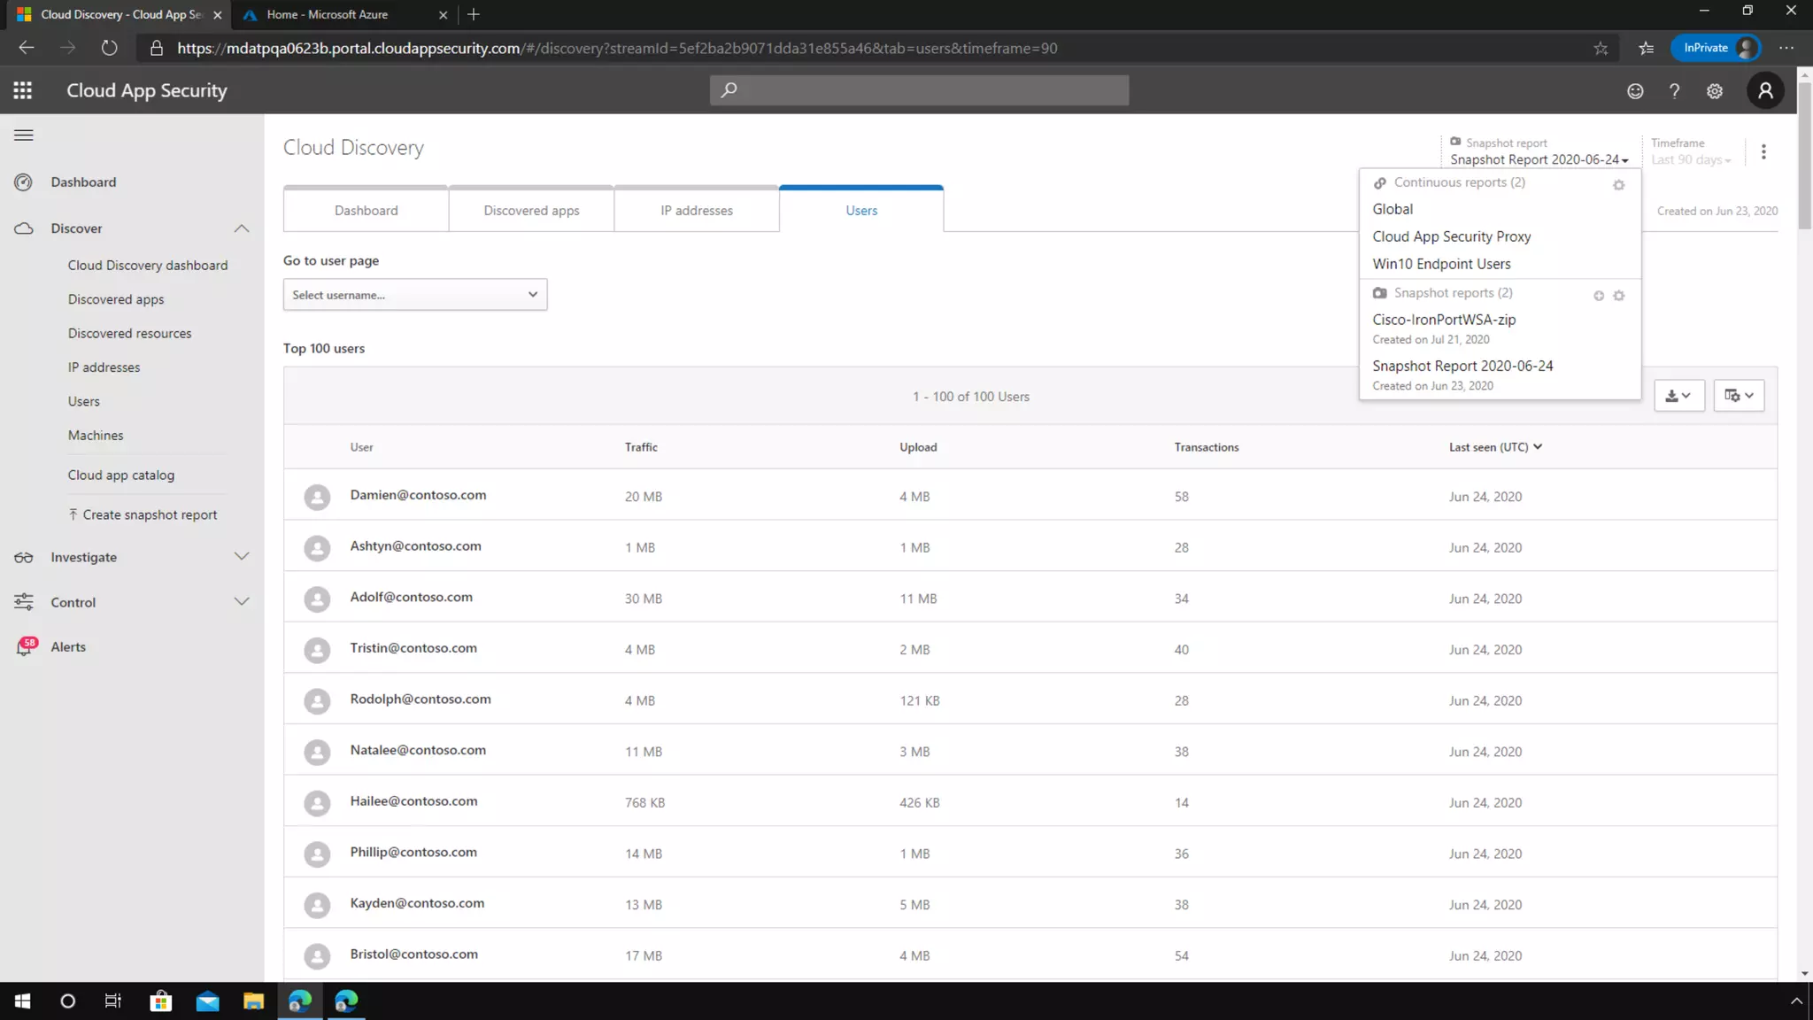Switch to the IP addresses tab

(696, 211)
